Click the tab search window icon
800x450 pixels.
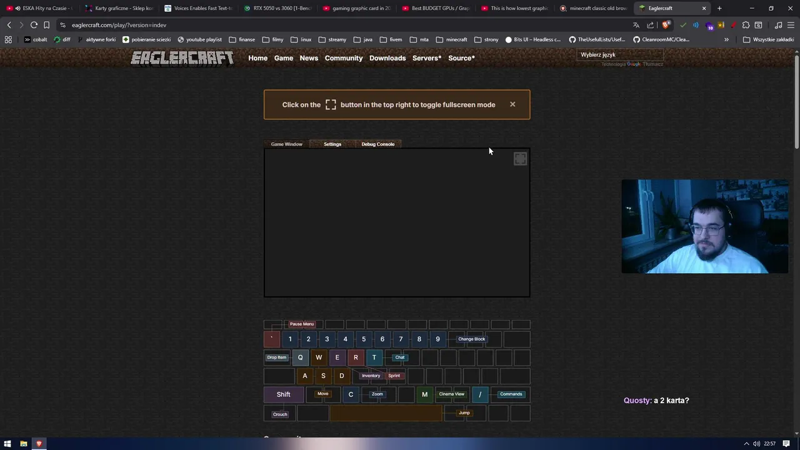click(x=758, y=25)
